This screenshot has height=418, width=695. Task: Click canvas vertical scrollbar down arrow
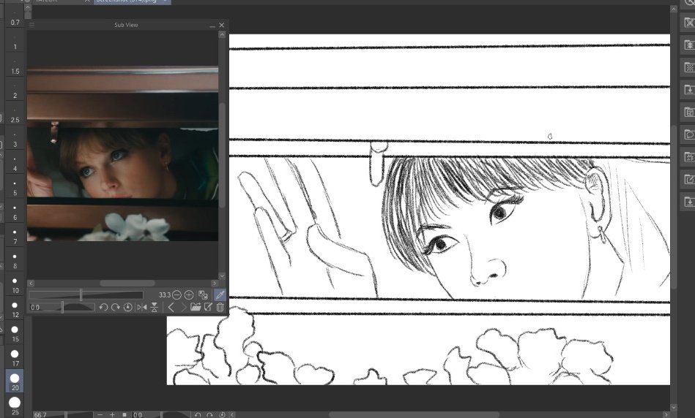tap(674, 407)
